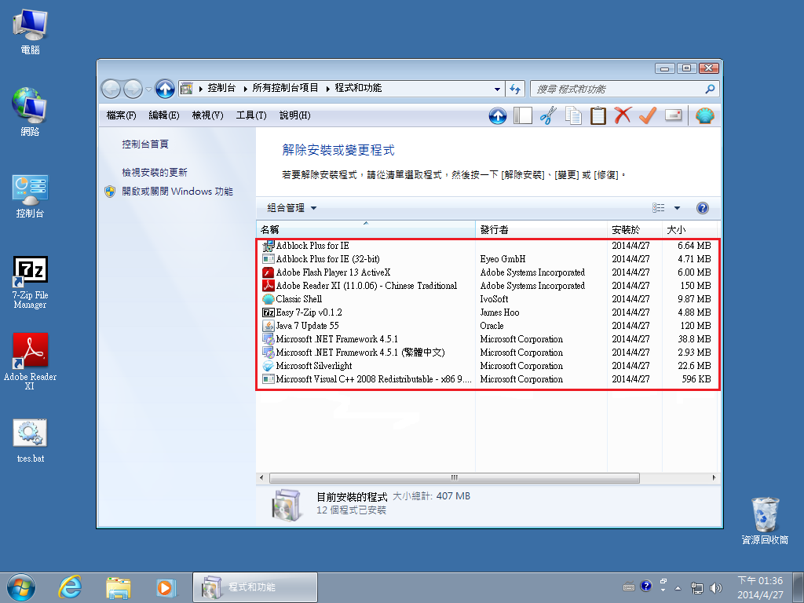Image resolution: width=804 pixels, height=603 pixels.
Task: Open 開啟或關閉 Windows 功能 link
Action: tap(177, 192)
